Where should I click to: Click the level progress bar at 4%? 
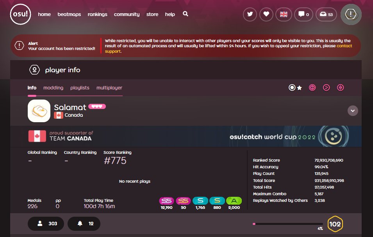click(288, 224)
